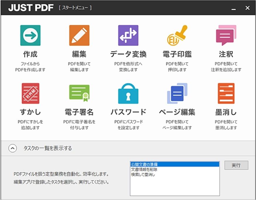Viewport: 256px width, 200px height.
Task: Launch the ページ編集 pages icon
Action: click(x=177, y=93)
